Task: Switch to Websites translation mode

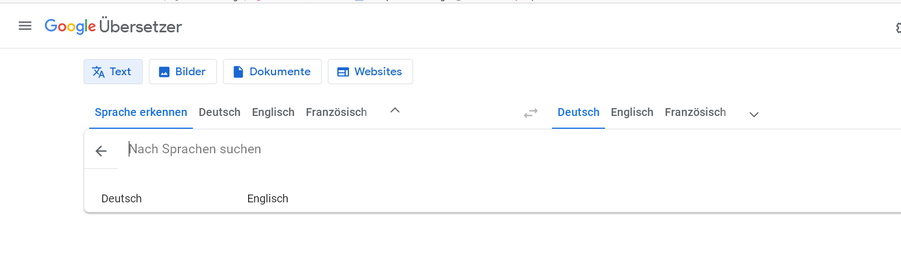Action: 370,72
